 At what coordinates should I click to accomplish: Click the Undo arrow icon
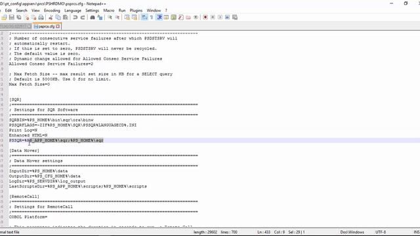[x=75, y=18]
